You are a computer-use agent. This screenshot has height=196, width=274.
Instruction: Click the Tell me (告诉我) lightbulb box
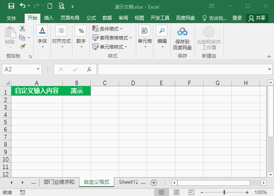pos(214,18)
